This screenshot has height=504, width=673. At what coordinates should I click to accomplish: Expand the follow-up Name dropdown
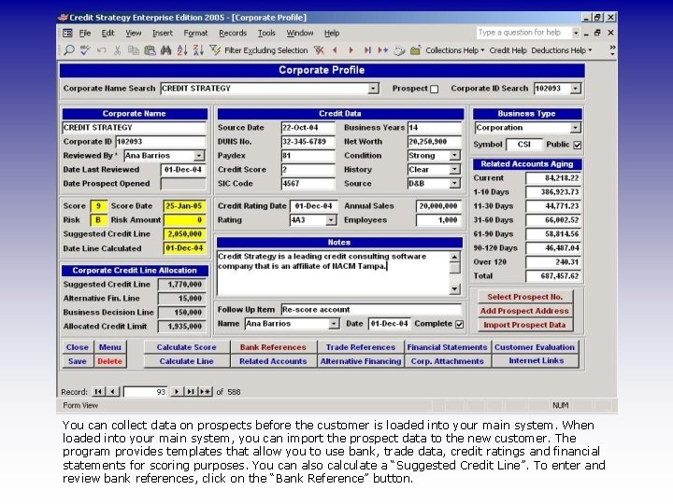[334, 324]
